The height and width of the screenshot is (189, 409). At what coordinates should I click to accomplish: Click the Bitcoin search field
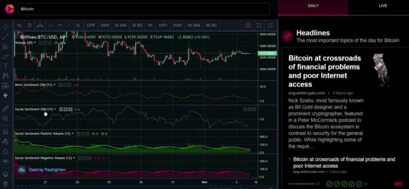[143, 9]
